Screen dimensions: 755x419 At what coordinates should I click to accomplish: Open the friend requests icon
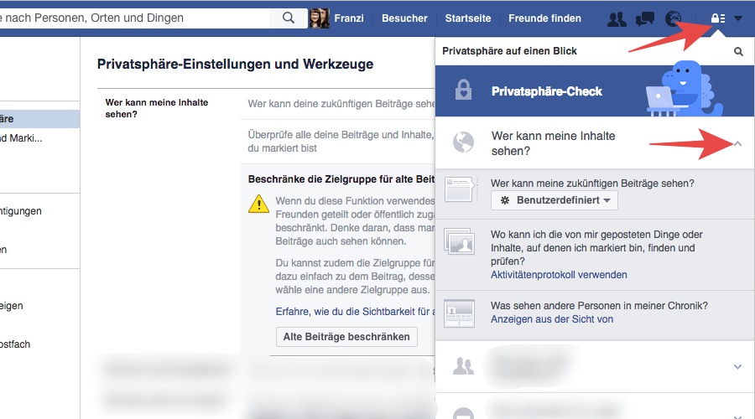pyautogui.click(x=617, y=18)
